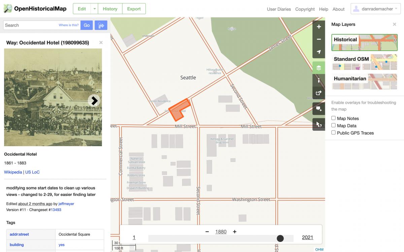Select the Humanitarian layer
404x252 pixels.
(364, 81)
